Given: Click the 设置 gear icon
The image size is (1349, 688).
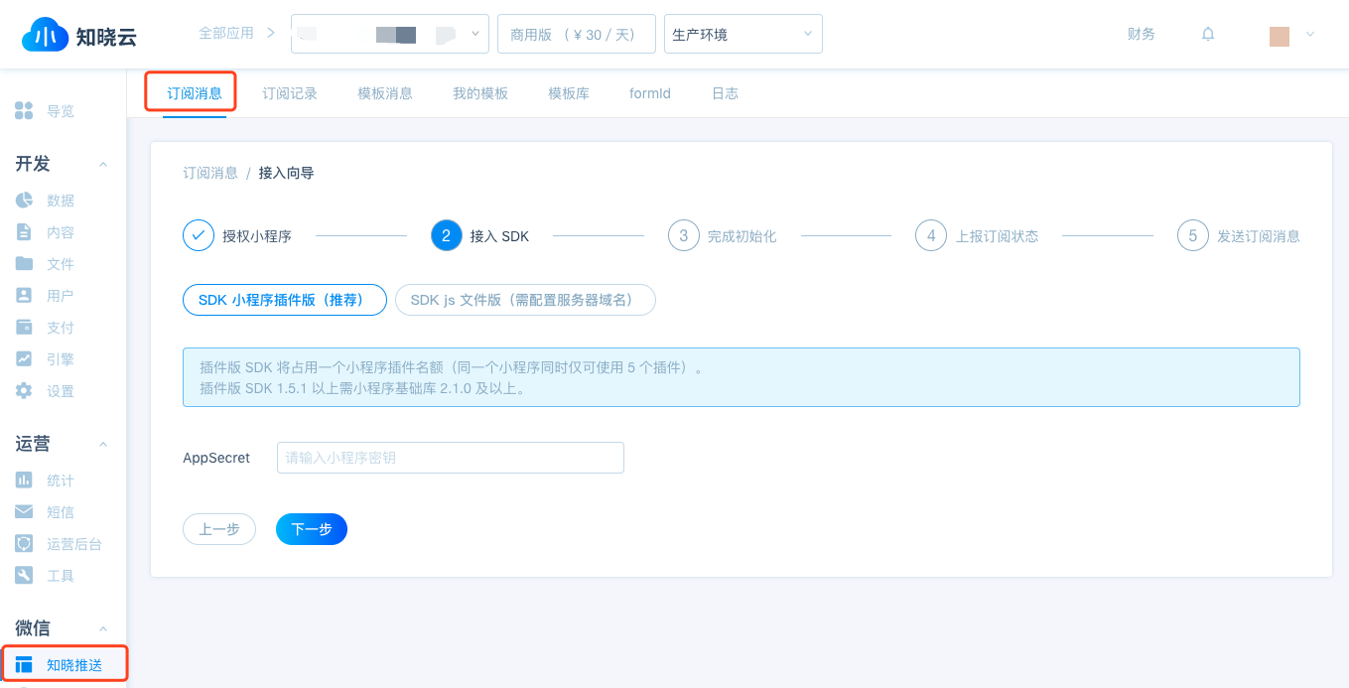Looking at the screenshot, I should click(25, 391).
